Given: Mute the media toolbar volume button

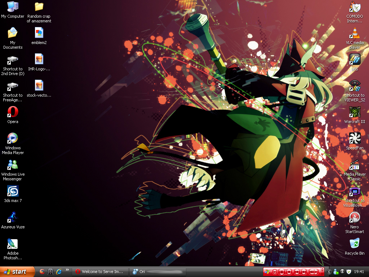Looking at the screenshot, I should click(311, 272).
